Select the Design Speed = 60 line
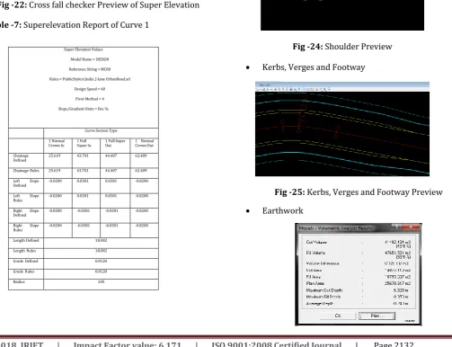 click(90, 89)
